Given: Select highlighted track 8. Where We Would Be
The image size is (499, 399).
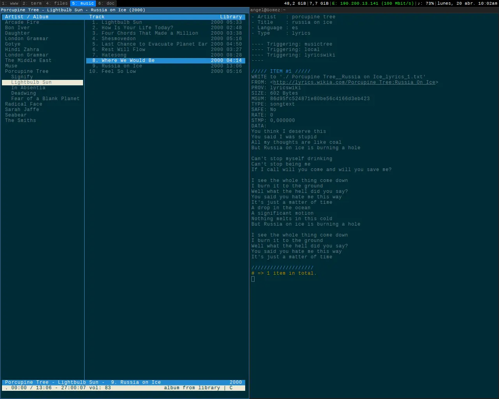Looking at the screenshot, I should (x=166, y=60).
